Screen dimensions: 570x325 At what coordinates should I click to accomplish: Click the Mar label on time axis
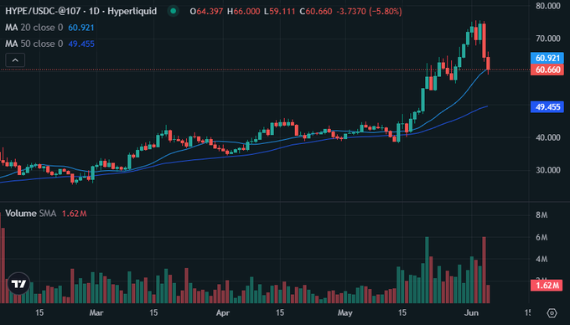pos(96,312)
